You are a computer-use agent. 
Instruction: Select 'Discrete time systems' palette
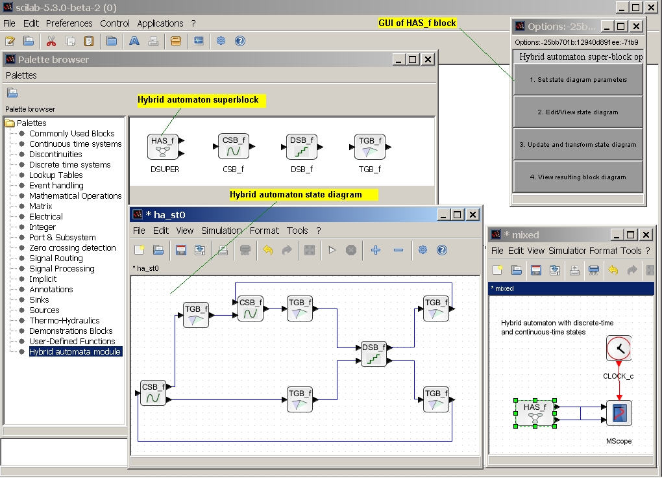69,164
